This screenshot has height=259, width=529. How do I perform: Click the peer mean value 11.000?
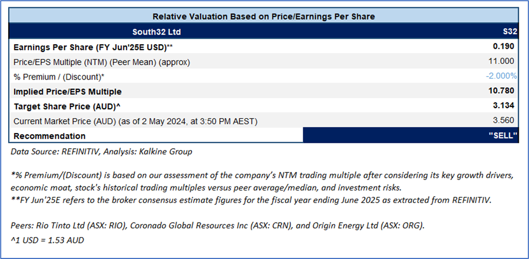pos(501,61)
